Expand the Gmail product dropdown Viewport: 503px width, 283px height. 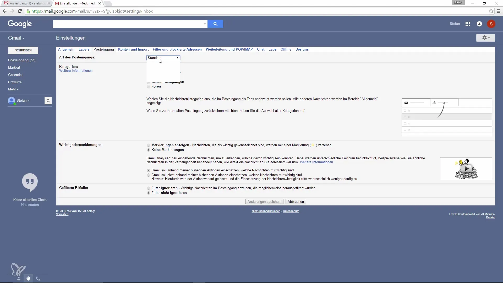pos(16,38)
